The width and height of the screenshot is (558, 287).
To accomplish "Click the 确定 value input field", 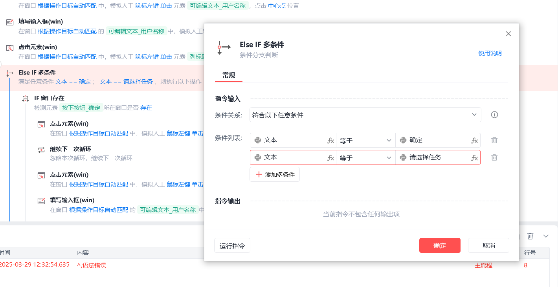I will tap(438, 140).
